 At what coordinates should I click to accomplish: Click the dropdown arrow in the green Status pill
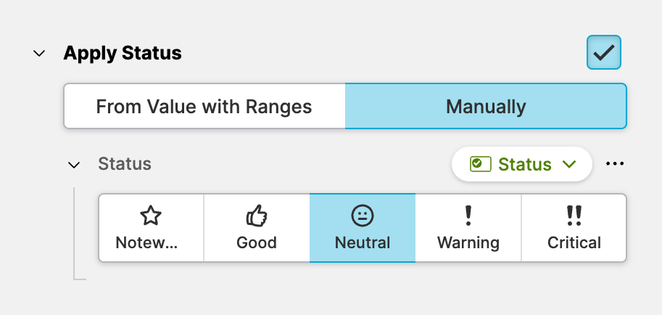point(569,165)
